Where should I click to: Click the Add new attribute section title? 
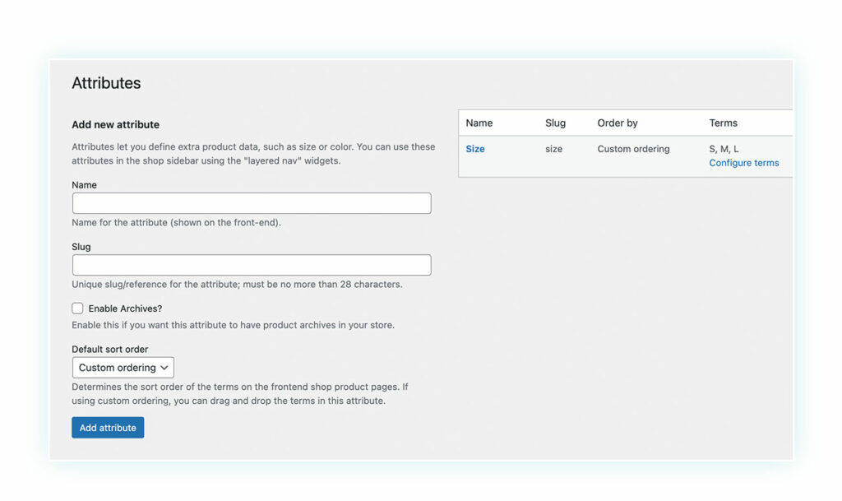(x=115, y=124)
